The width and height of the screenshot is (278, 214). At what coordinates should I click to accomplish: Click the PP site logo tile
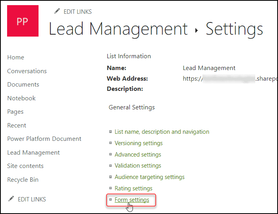click(23, 21)
